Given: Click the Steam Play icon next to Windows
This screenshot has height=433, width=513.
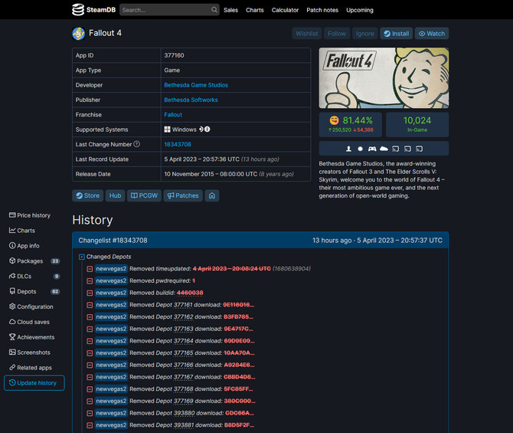Looking at the screenshot, I should 201,130.
